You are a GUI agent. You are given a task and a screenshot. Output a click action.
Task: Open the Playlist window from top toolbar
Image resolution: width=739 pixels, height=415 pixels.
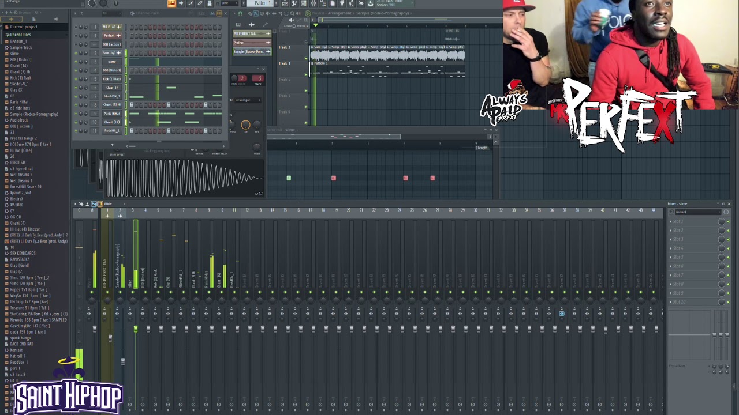285,3
